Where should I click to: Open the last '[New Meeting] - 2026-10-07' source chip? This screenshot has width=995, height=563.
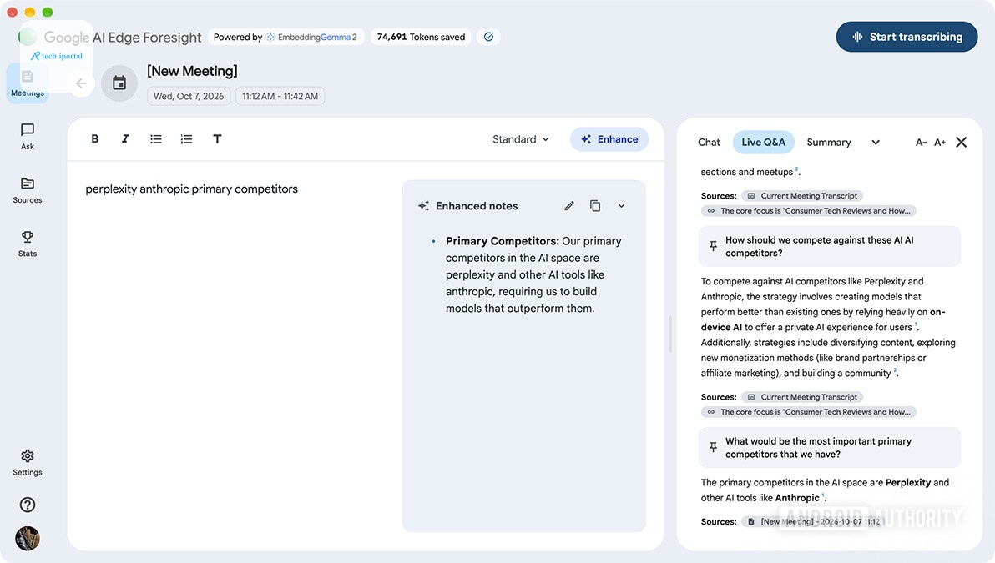(814, 522)
